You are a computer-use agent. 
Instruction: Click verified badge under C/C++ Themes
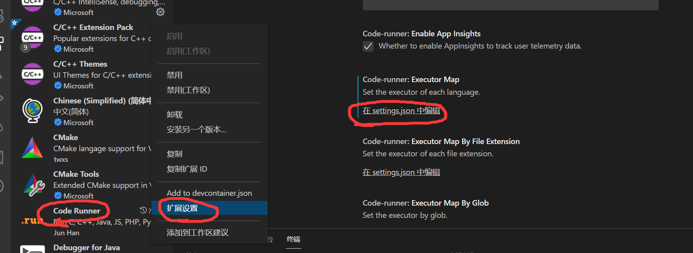(x=58, y=86)
